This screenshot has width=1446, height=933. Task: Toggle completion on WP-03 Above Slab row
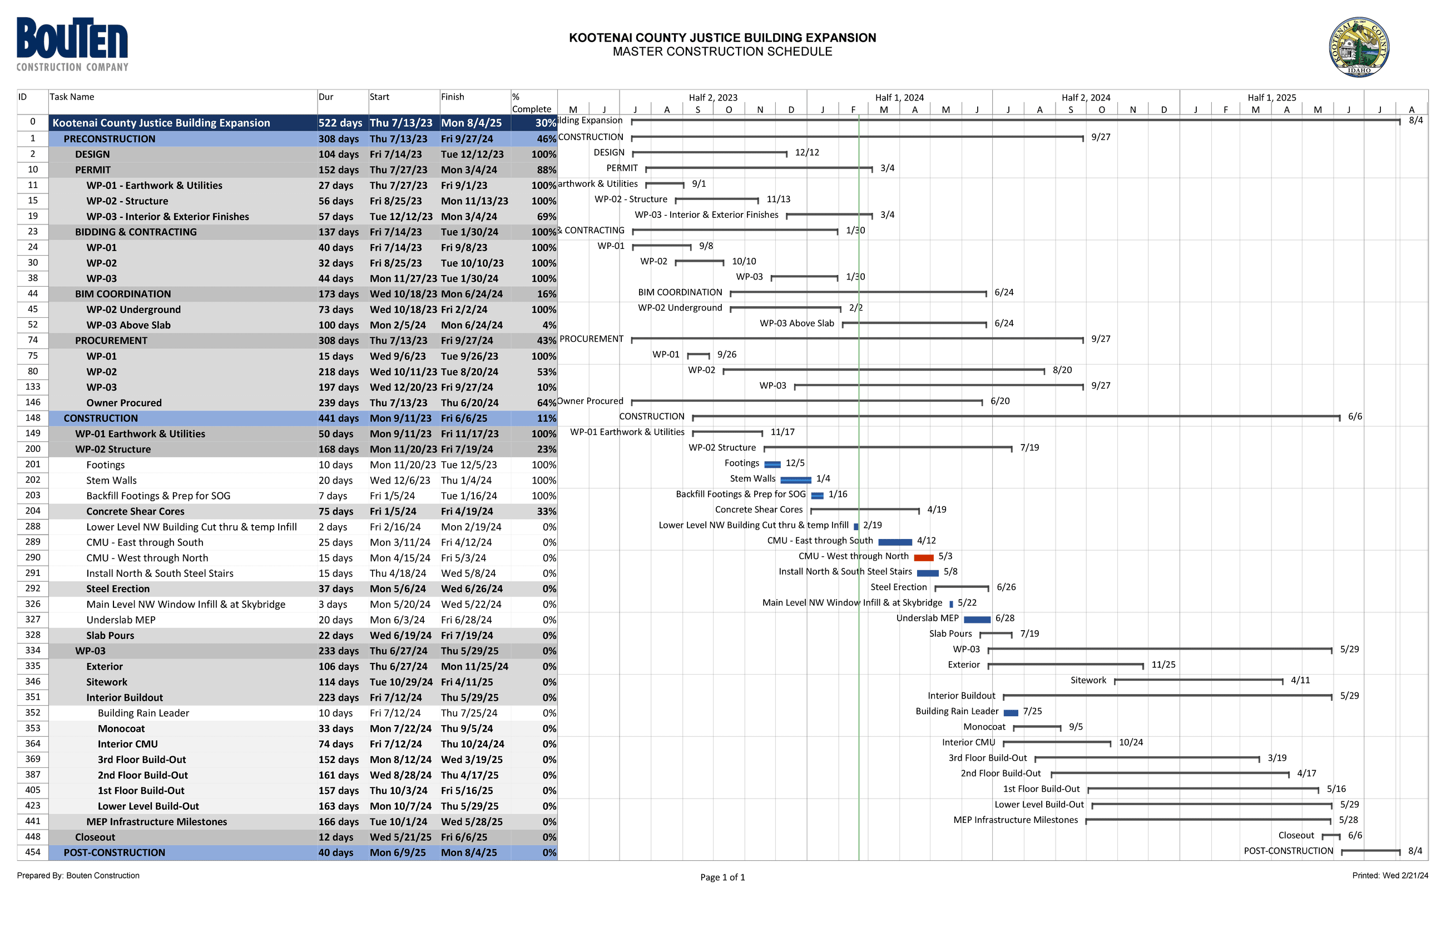click(547, 325)
